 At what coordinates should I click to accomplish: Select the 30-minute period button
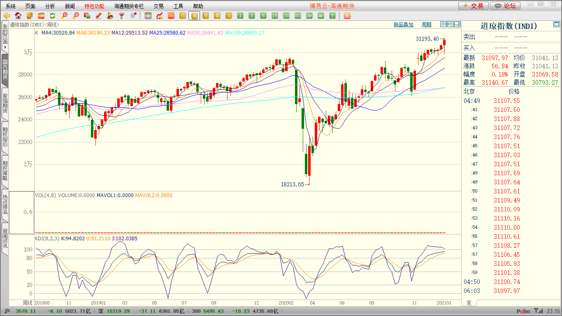pos(286,16)
